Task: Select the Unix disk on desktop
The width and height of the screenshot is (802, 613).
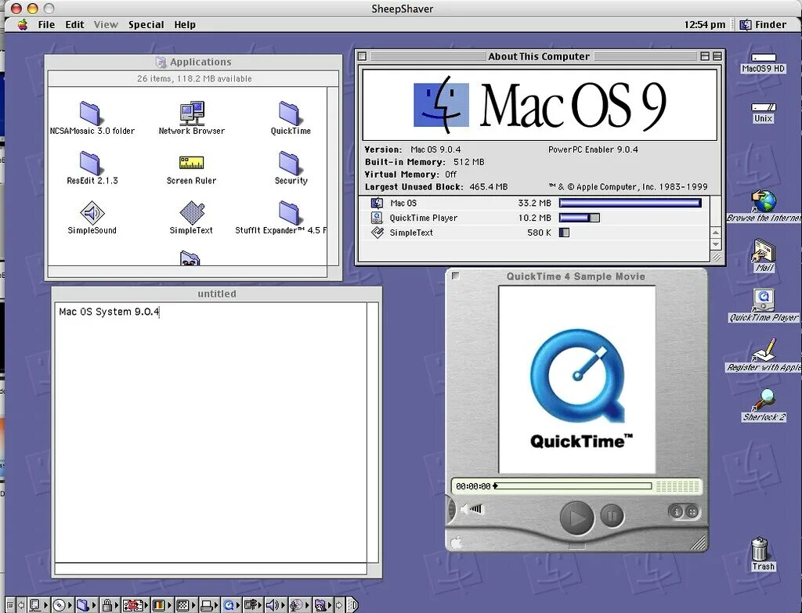Action: [763, 107]
